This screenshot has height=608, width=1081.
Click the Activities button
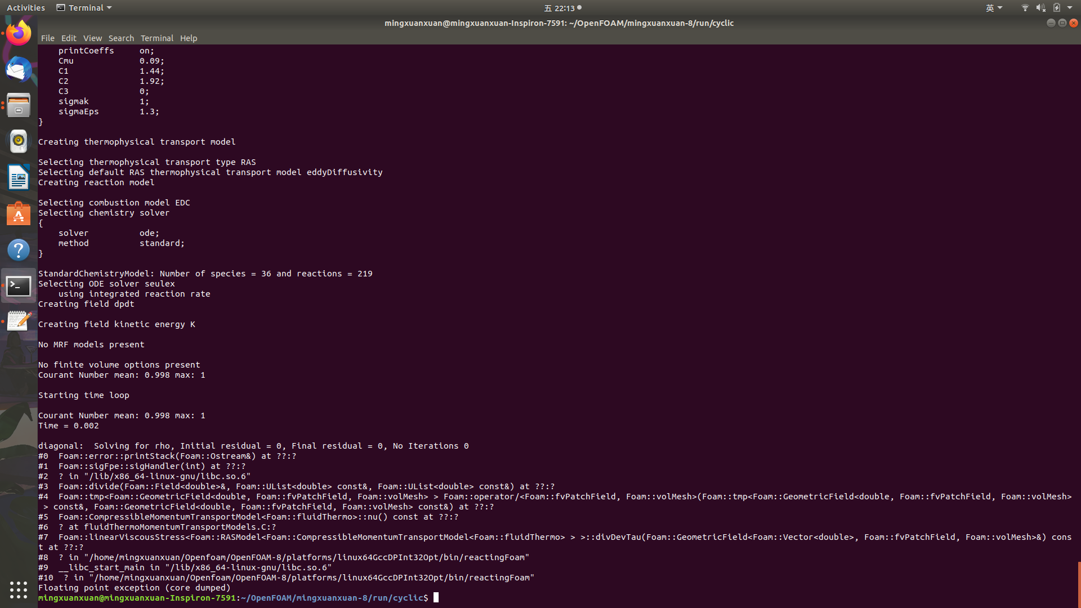coord(26,8)
